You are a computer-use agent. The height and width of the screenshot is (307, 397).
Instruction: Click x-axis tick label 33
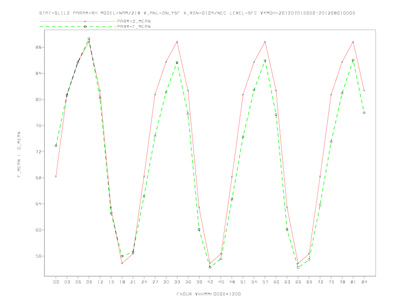[x=177, y=282]
